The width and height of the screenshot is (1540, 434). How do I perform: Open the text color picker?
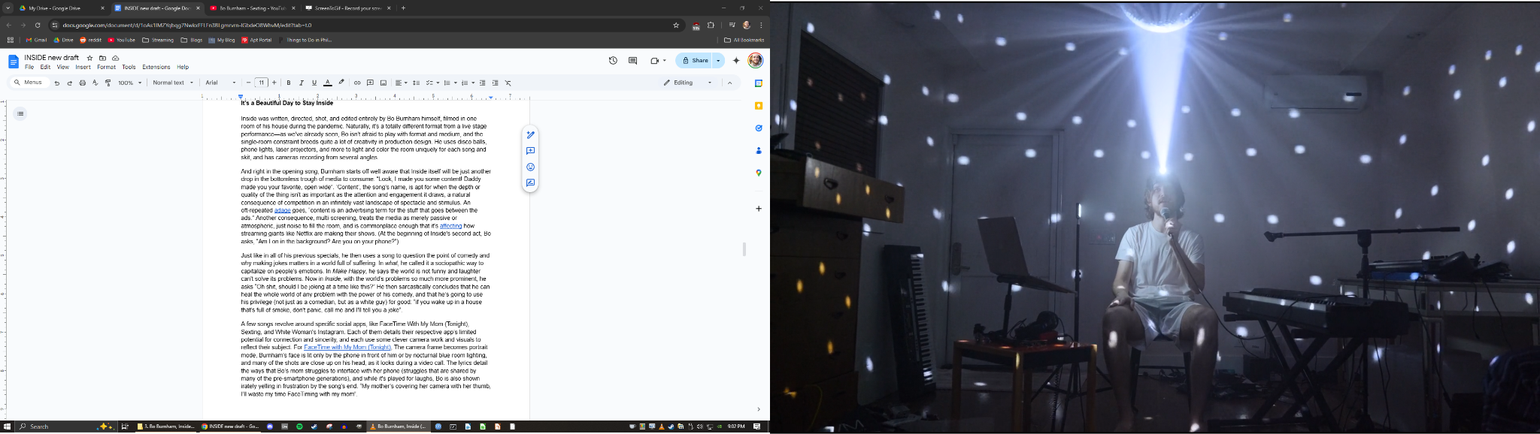pos(327,83)
